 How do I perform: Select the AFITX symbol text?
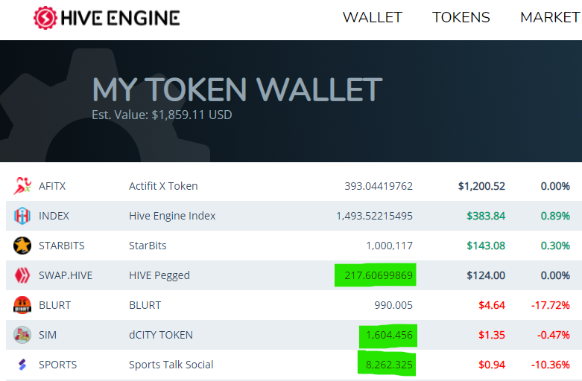pos(52,186)
